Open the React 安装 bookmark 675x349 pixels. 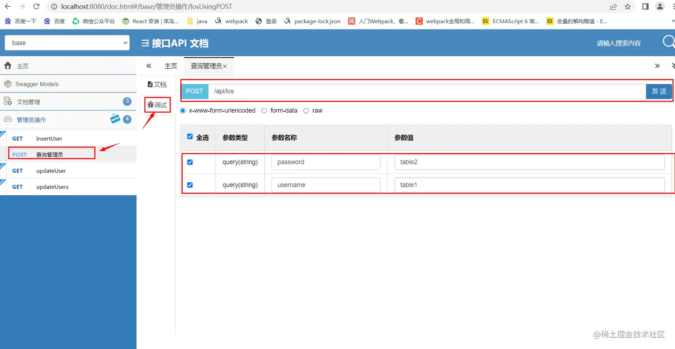tap(150, 21)
